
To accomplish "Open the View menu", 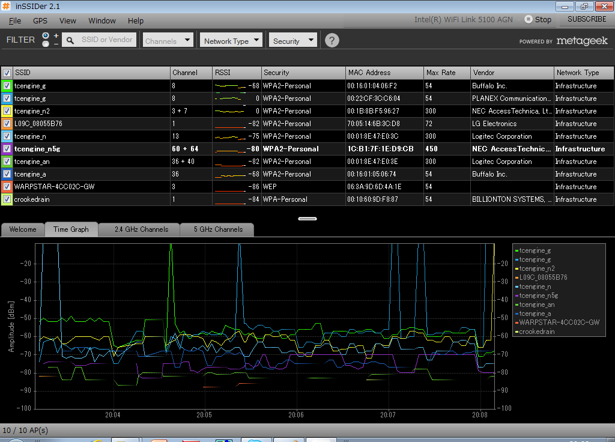I will coord(68,21).
